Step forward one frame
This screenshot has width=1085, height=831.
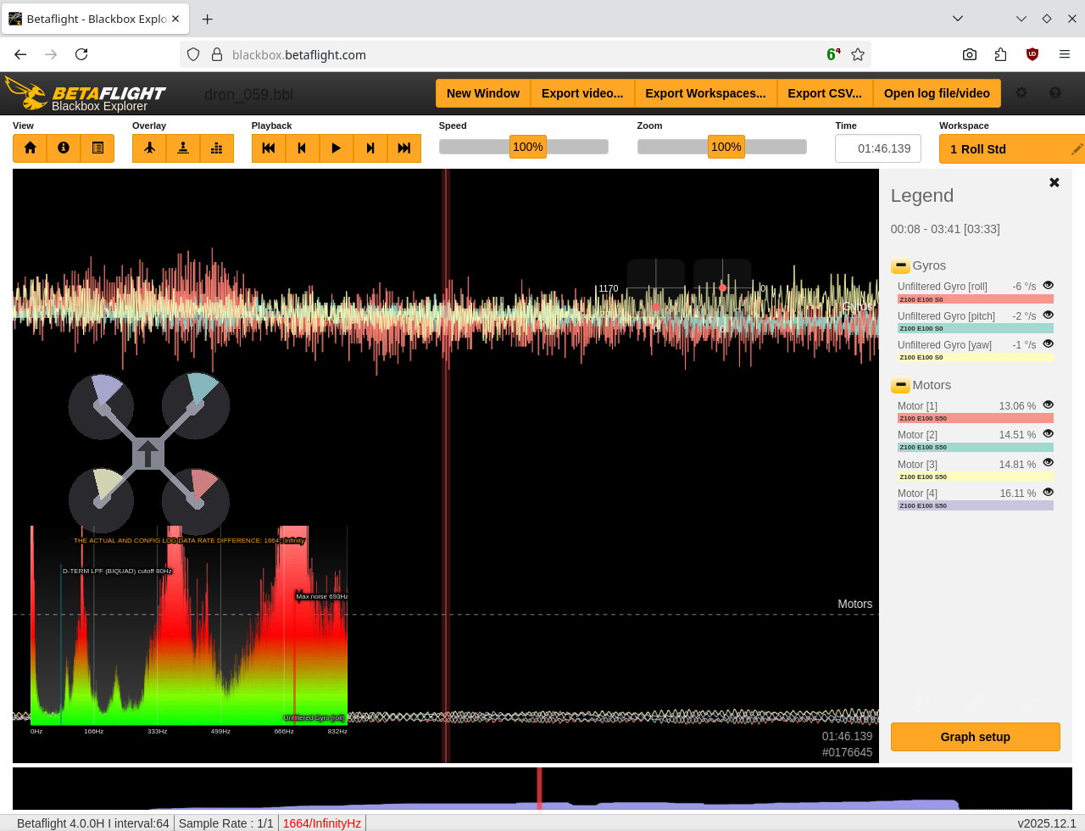pyautogui.click(x=370, y=148)
